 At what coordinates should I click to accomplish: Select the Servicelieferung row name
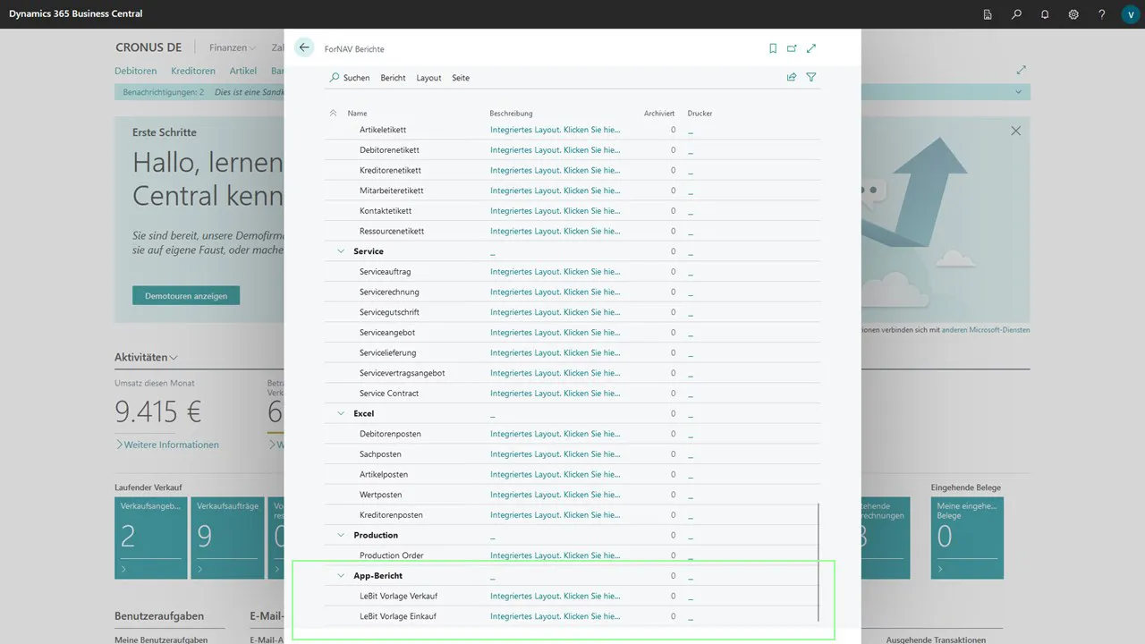click(x=390, y=352)
